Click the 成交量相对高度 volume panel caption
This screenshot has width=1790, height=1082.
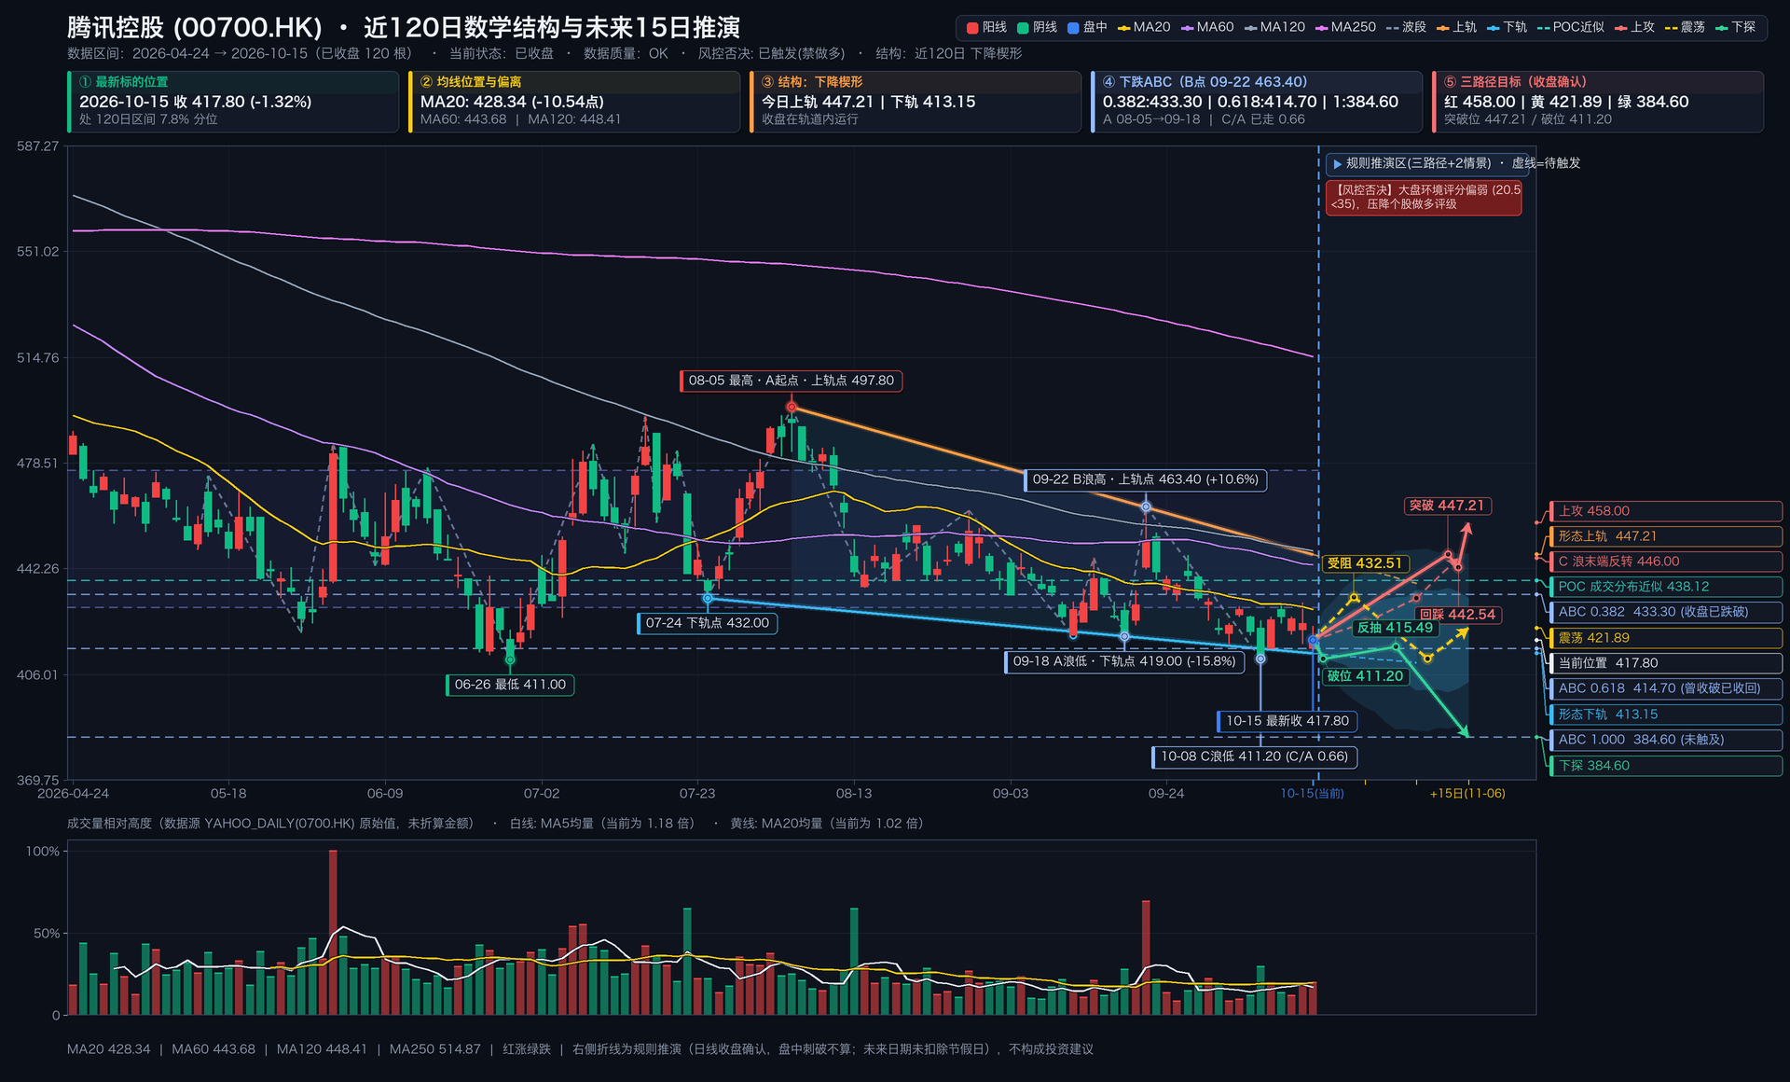pos(270,824)
